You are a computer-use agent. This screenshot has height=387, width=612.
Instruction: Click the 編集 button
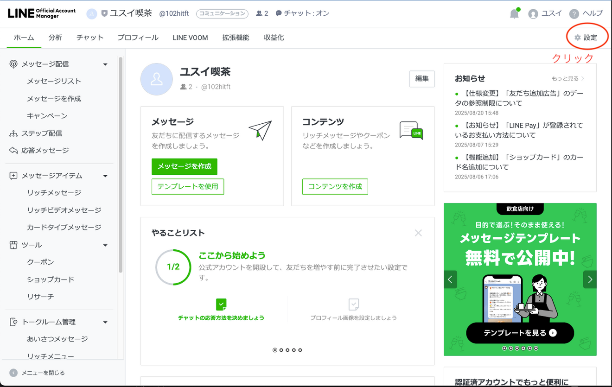coord(422,79)
